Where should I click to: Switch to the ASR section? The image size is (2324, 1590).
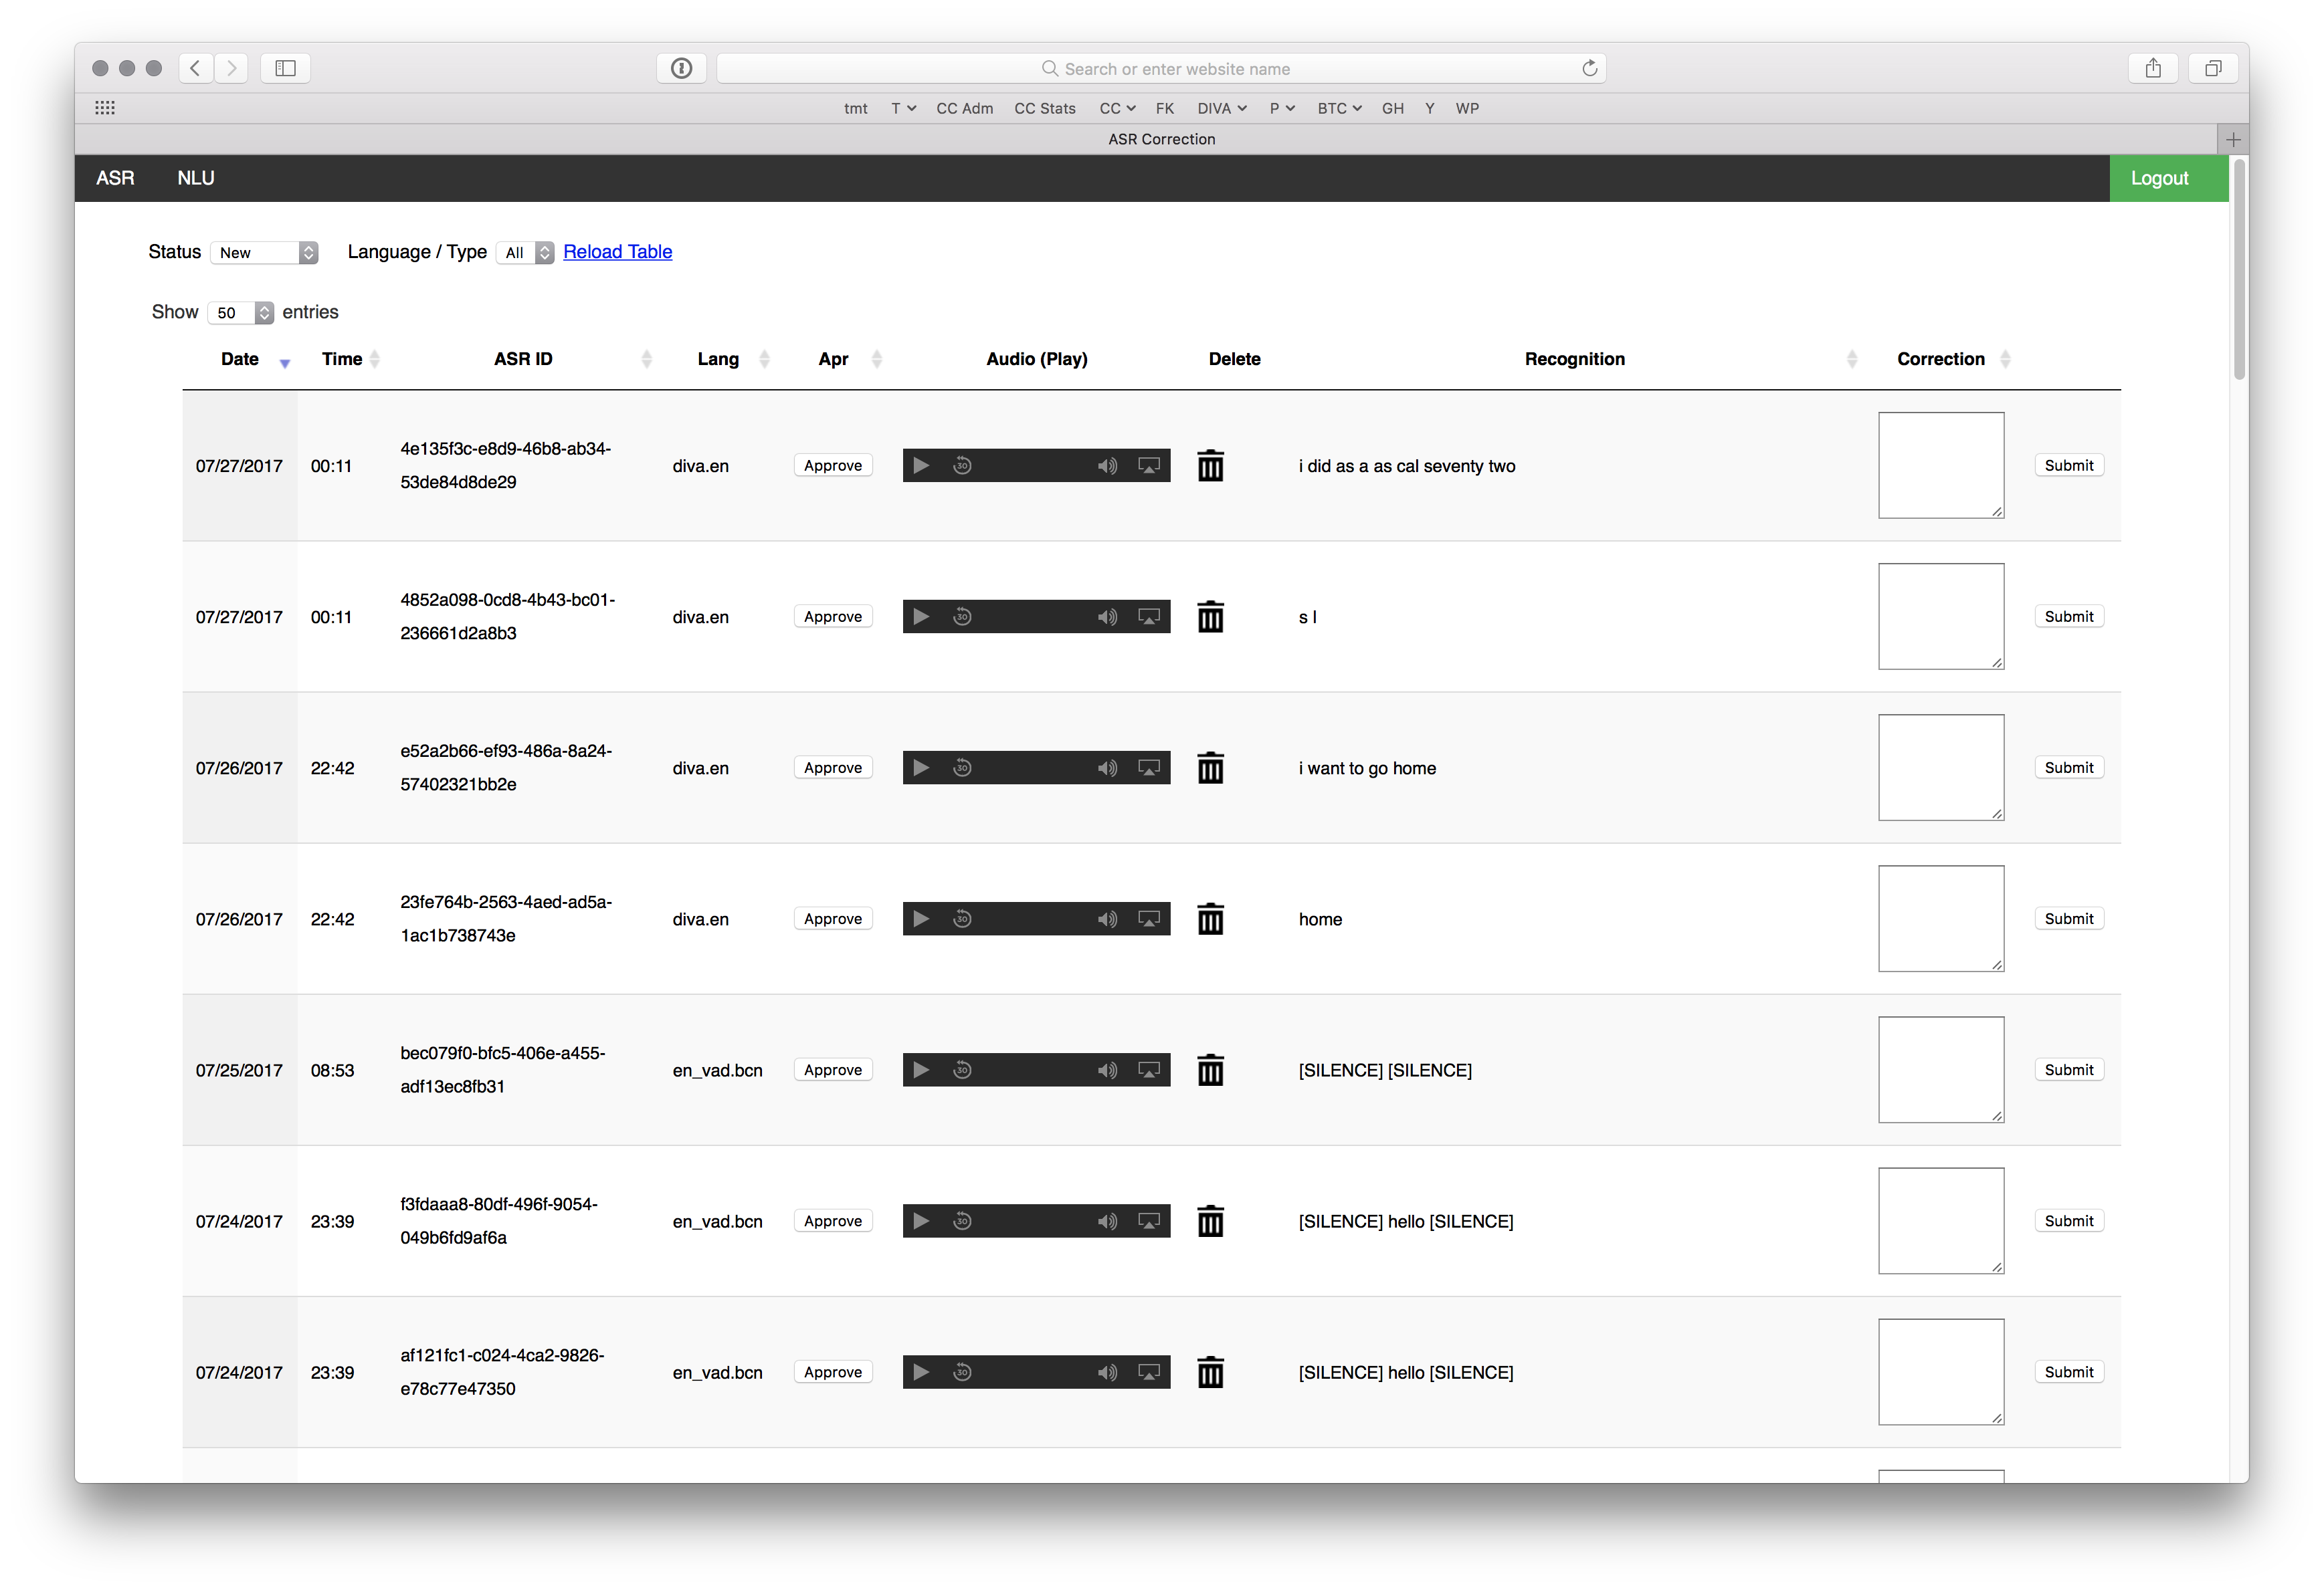point(115,178)
